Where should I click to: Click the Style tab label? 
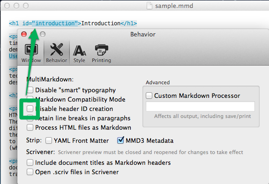(79, 60)
